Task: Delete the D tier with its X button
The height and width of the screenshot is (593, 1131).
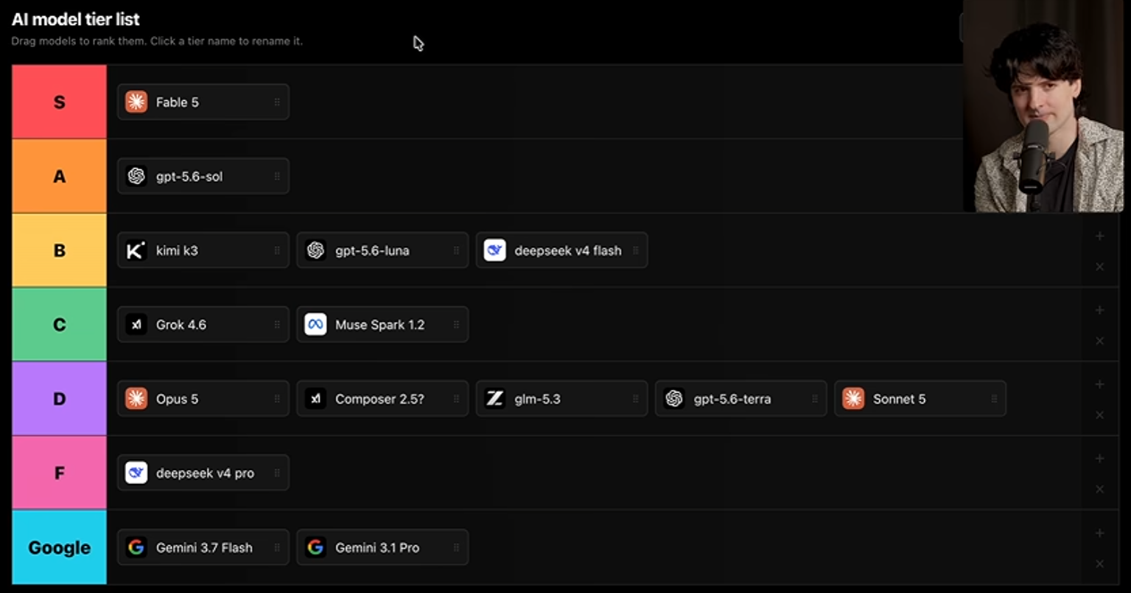Action: 1099,415
